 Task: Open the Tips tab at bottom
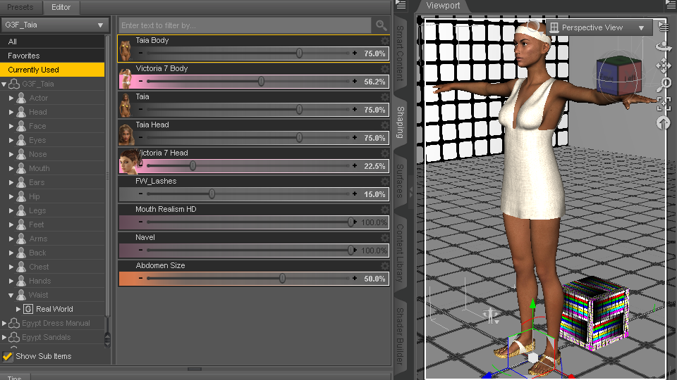point(15,377)
